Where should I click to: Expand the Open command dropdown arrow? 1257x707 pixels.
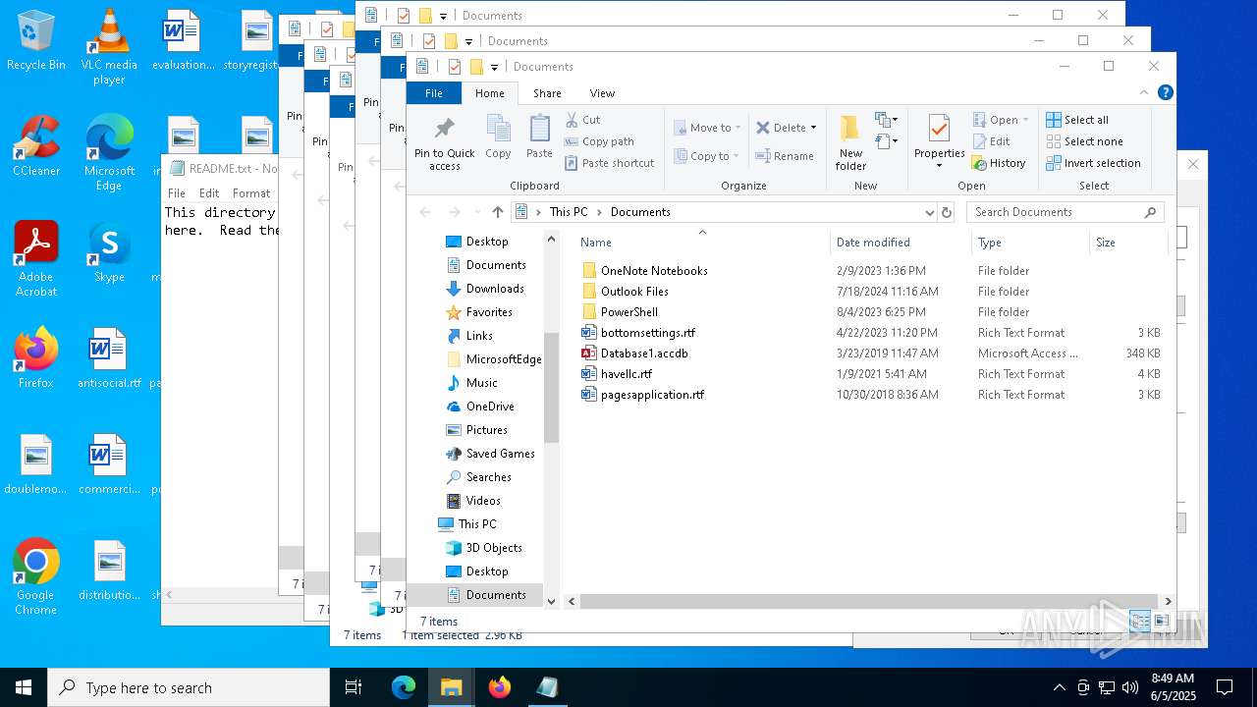1025,120
